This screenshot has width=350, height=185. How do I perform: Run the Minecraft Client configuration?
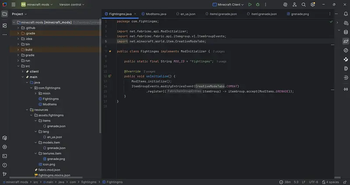[x=250, y=4]
